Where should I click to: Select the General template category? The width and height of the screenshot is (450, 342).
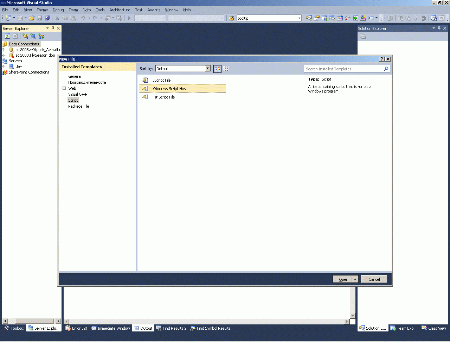[x=75, y=76]
